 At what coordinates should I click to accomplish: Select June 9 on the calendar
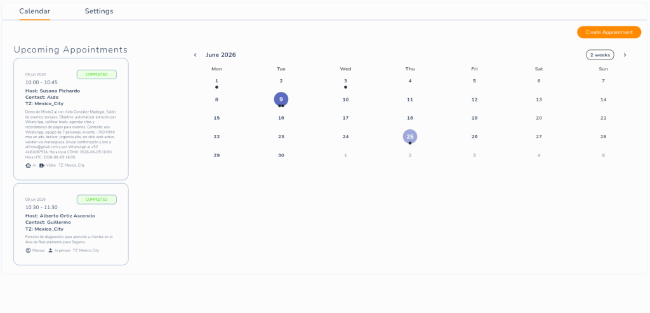281,99
